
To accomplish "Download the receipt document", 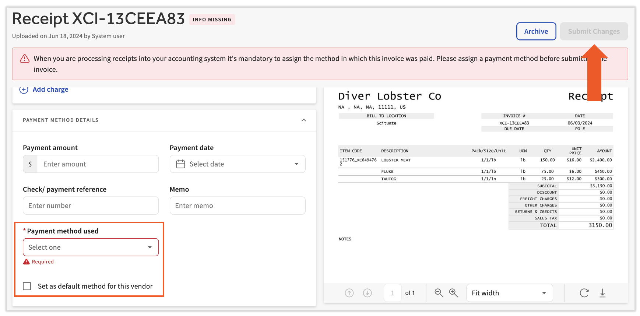I will tap(602, 293).
